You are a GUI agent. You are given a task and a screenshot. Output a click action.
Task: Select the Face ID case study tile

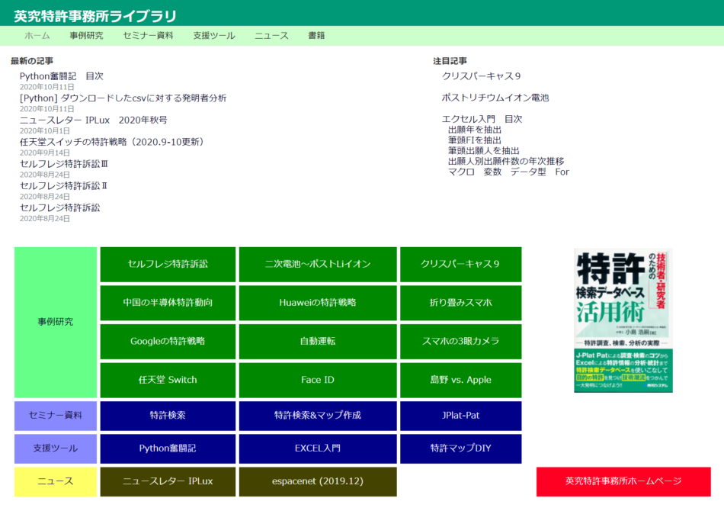click(x=318, y=380)
